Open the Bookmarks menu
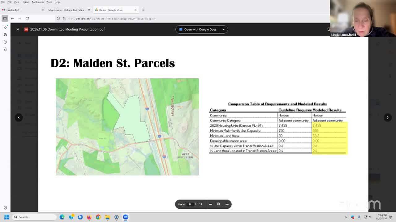This screenshot has height=222, width=396. (x=38, y=2)
